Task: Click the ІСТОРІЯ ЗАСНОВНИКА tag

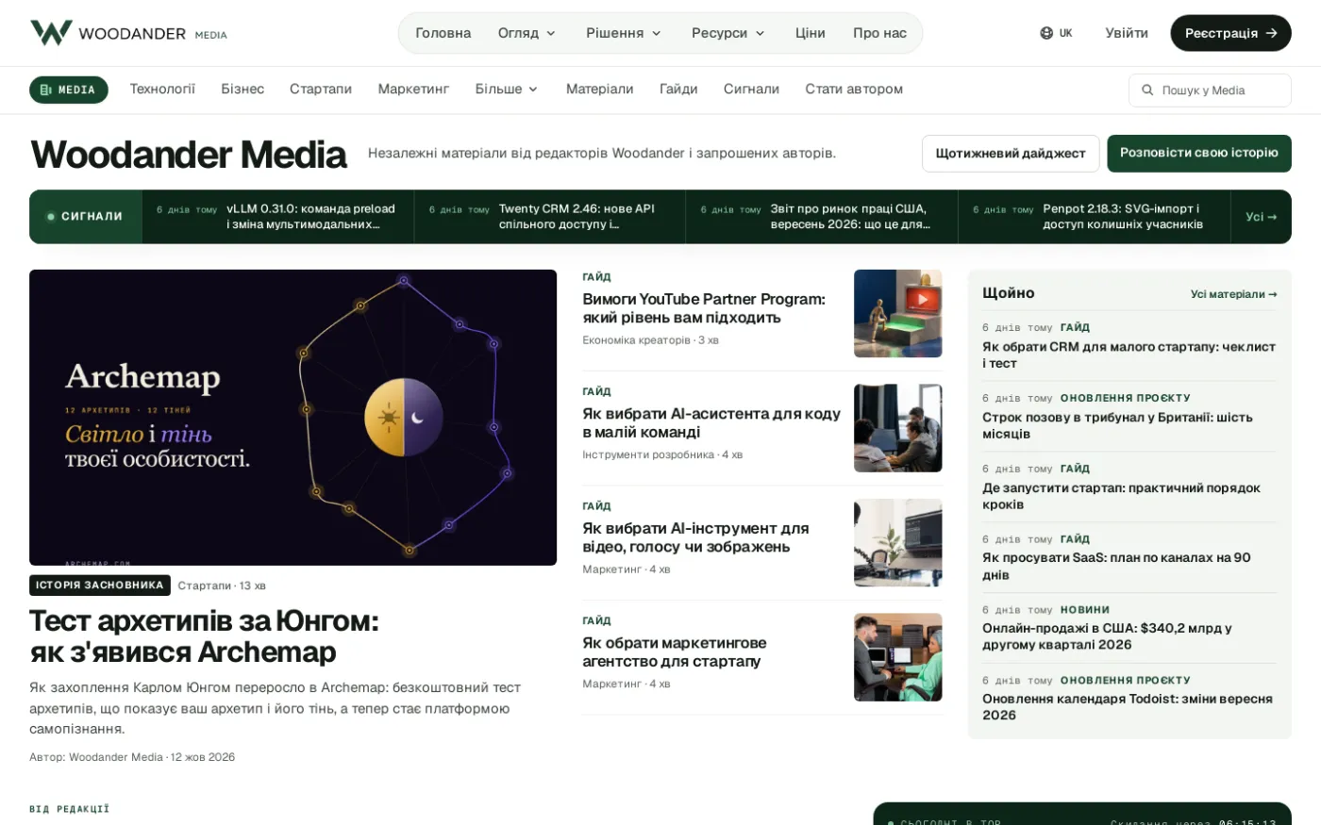Action: tap(100, 586)
